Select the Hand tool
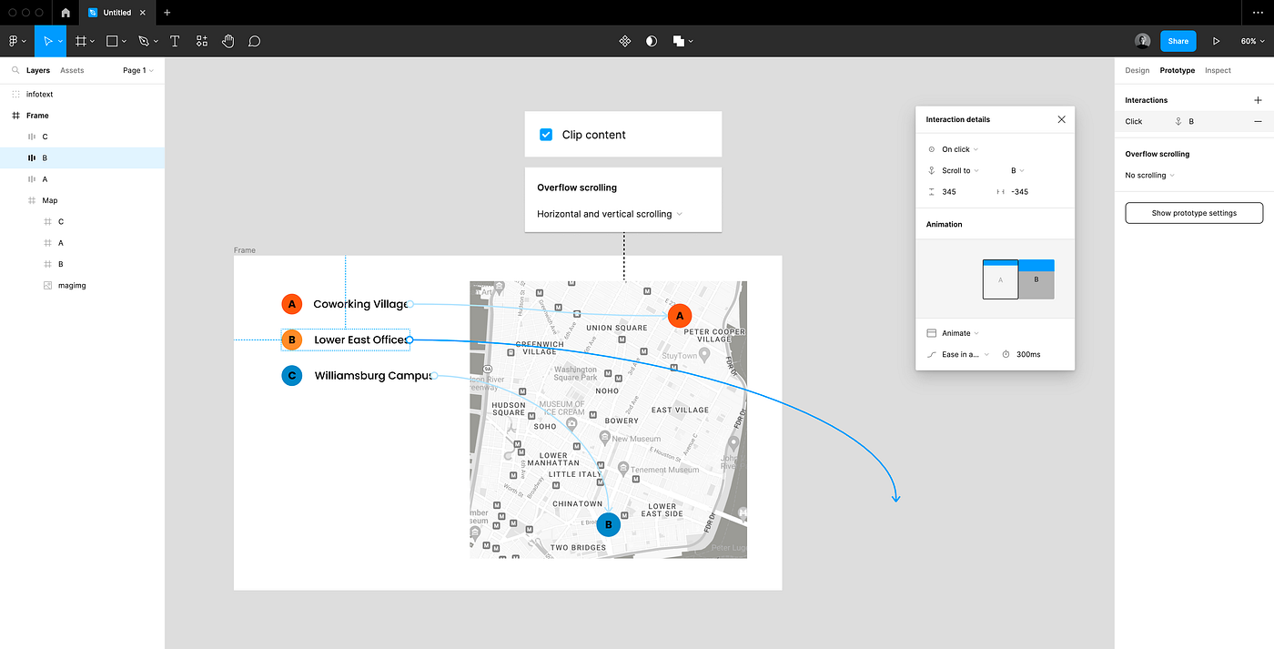Image resolution: width=1274 pixels, height=649 pixels. coord(227,41)
